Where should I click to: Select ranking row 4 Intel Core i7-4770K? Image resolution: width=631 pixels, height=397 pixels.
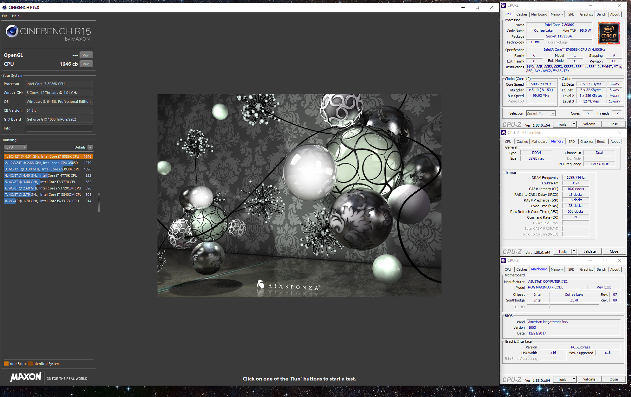[x=48, y=175]
